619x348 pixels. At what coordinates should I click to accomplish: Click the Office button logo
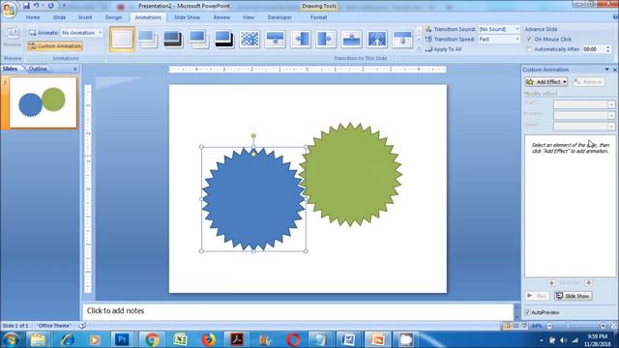[9, 9]
